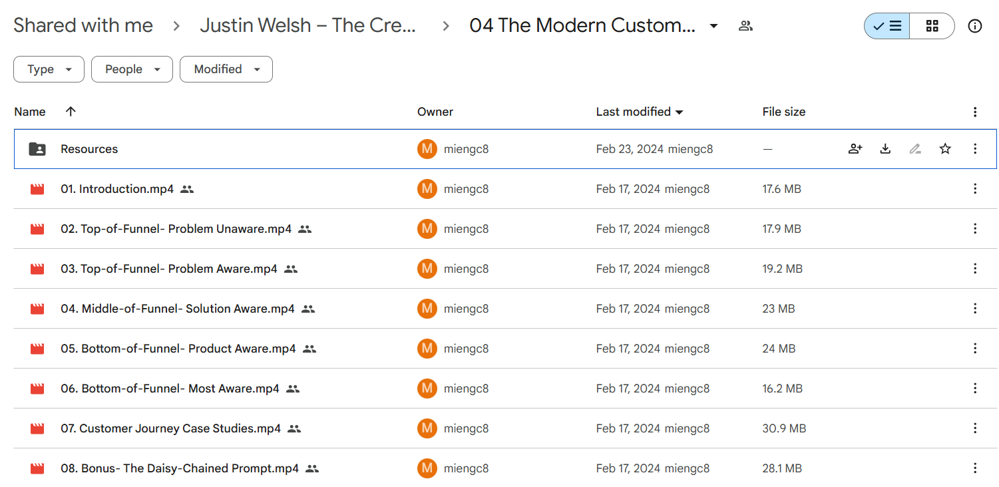Click video icon of 03. Top-of-Funnel- Problem Aware
The height and width of the screenshot is (487, 999).
click(x=37, y=269)
